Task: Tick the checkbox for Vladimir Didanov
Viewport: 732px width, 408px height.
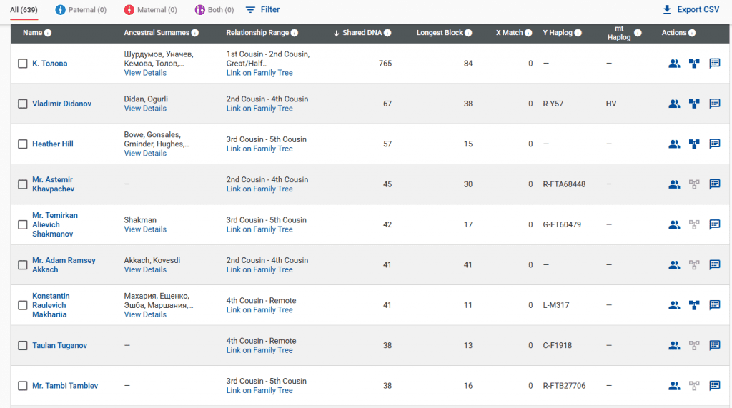Action: tap(23, 104)
